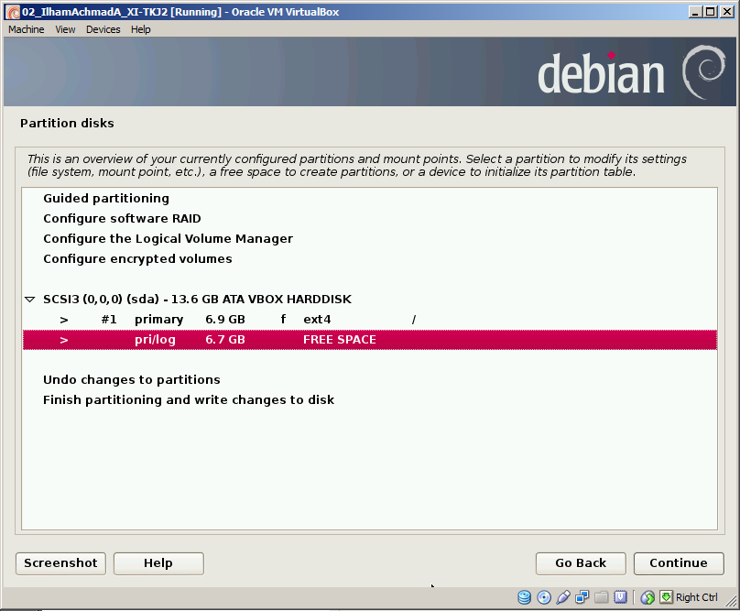Screen dimensions: 740x611
Task: Click the mouse integration status icon
Action: click(x=647, y=596)
